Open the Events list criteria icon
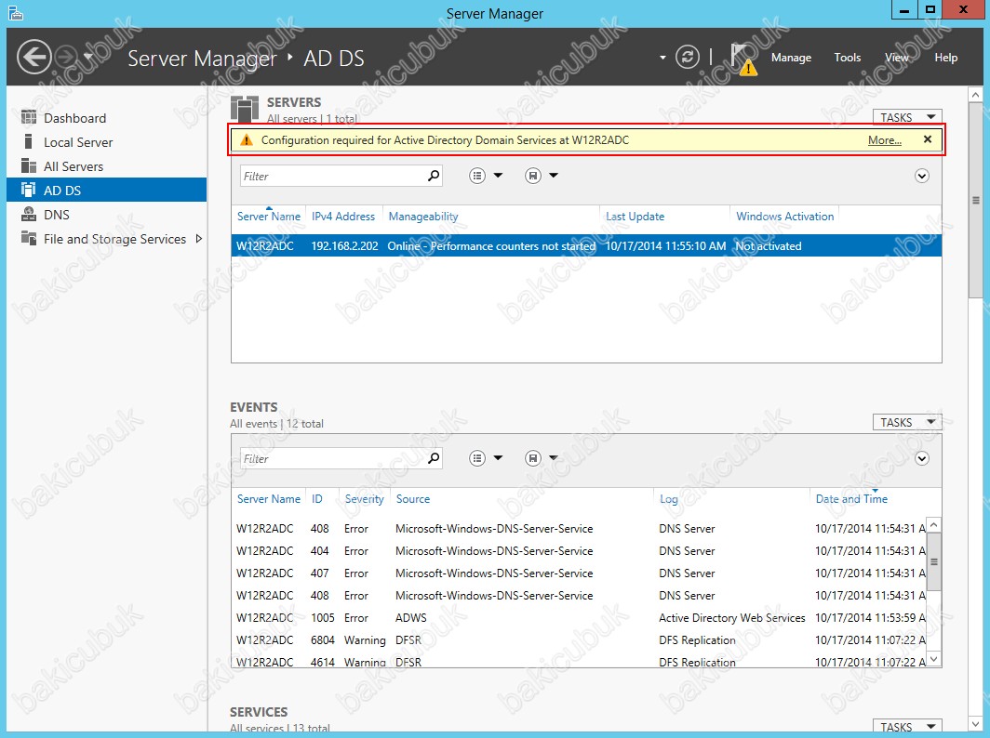 point(477,458)
